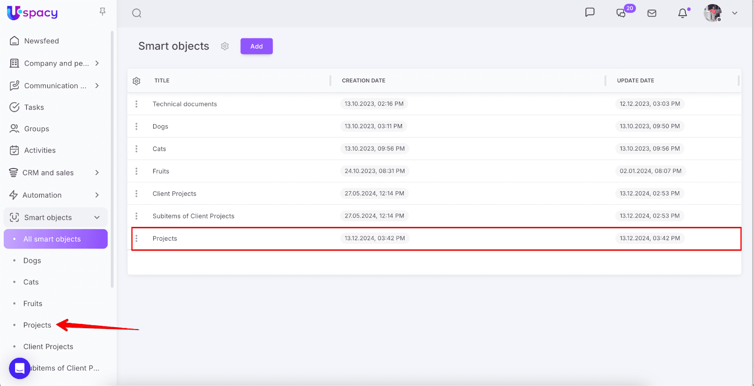Click the sidebar vertical scrollbar
This screenshot has width=754, height=386.
pyautogui.click(x=112, y=160)
